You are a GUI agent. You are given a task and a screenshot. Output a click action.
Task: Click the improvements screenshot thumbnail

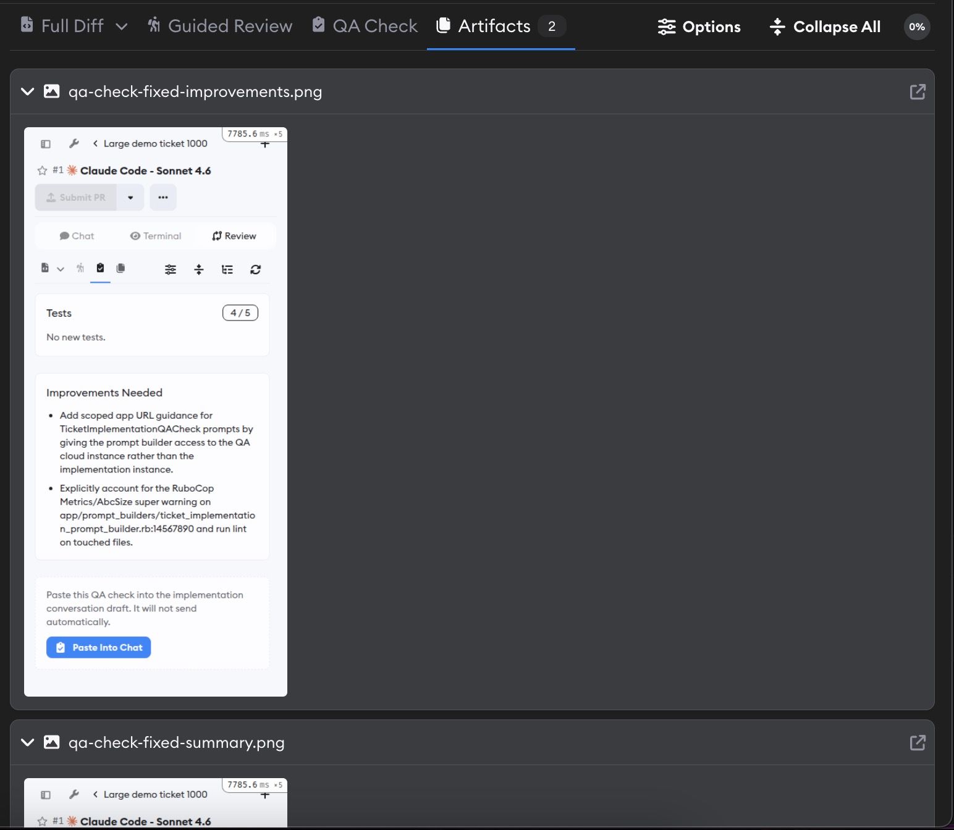(156, 412)
